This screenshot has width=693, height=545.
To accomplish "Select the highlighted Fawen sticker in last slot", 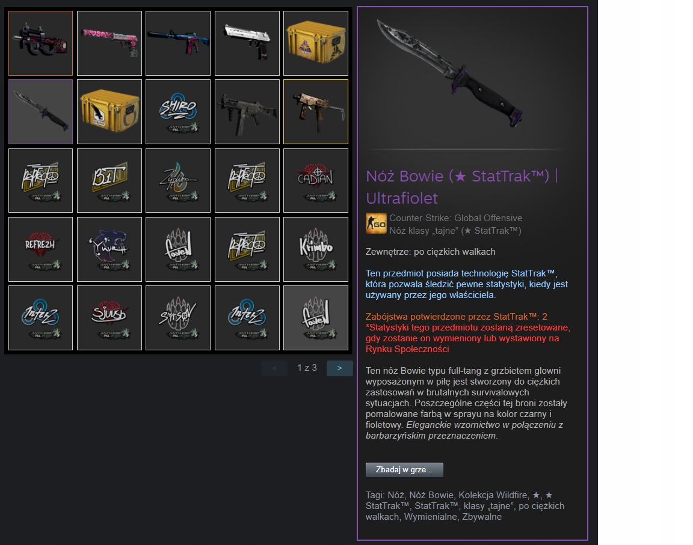I will click(316, 318).
